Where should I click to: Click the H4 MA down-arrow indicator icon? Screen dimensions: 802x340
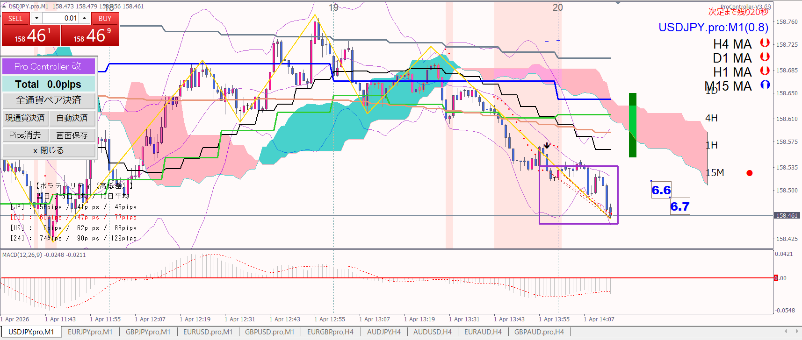(x=765, y=43)
